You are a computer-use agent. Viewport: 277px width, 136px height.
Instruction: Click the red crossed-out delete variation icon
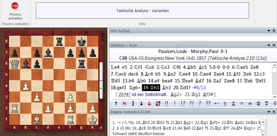pyautogui.click(x=125, y=103)
